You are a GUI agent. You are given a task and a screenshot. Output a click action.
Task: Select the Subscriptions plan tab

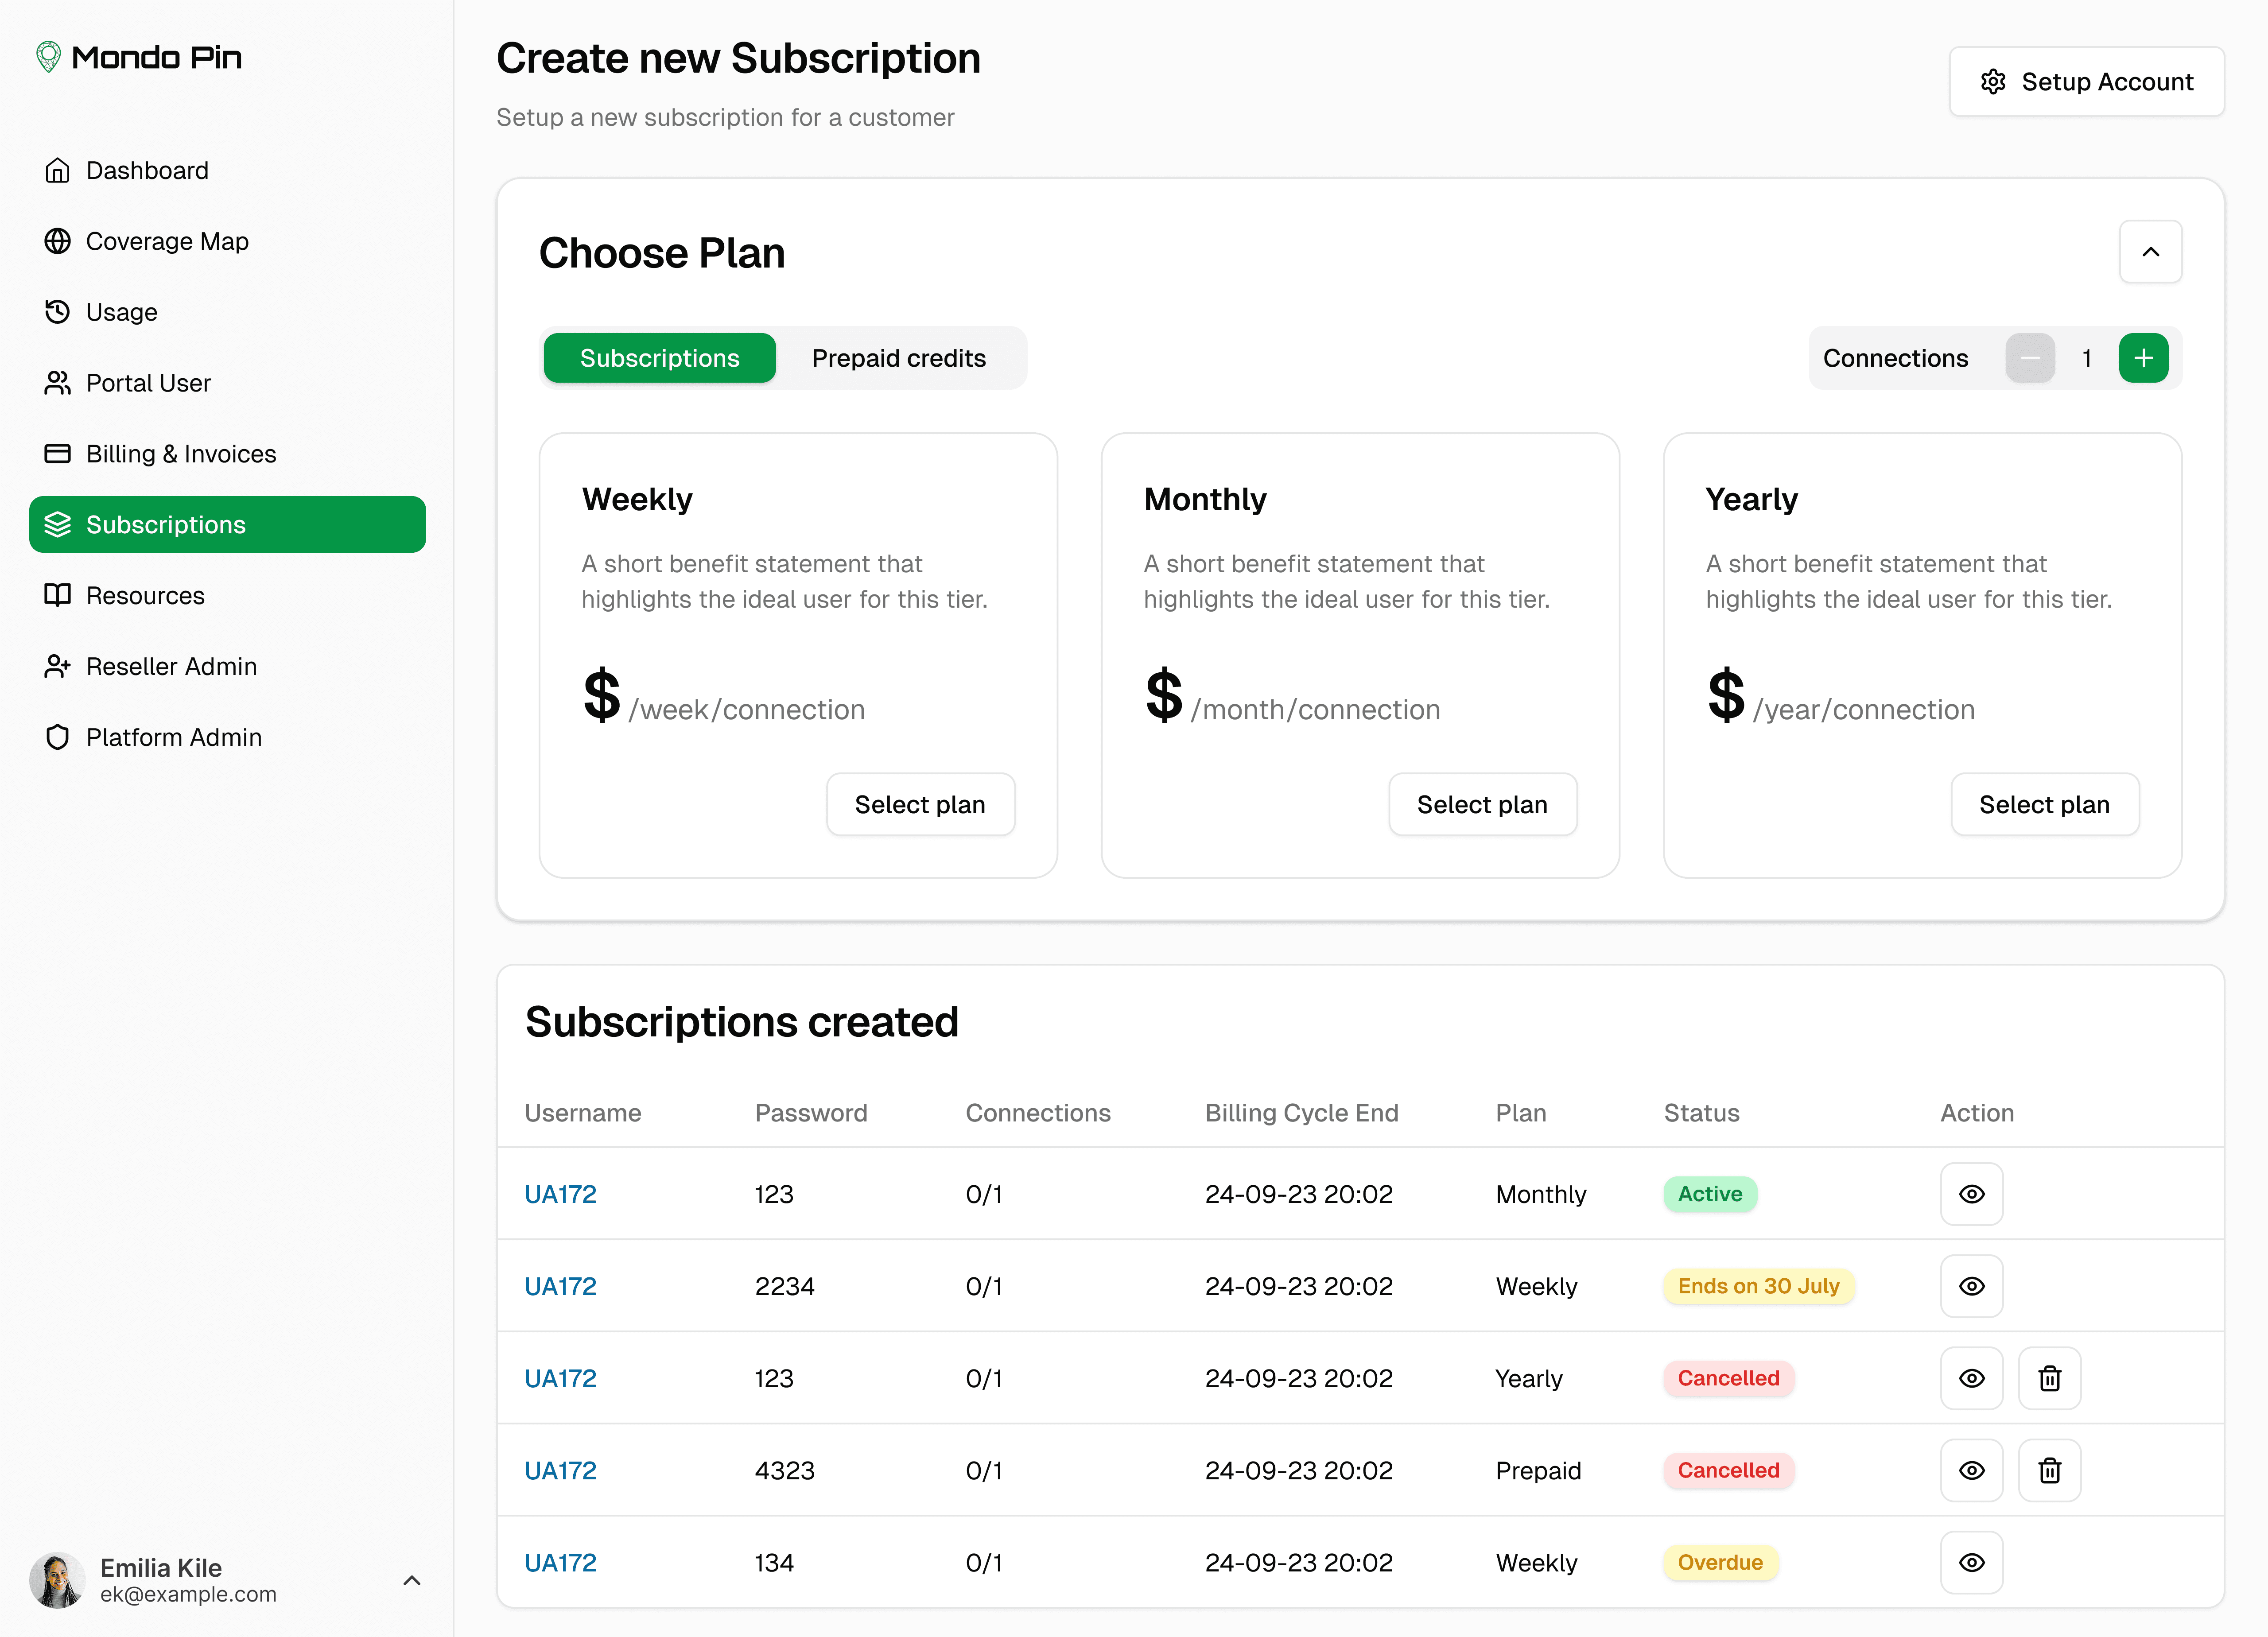[659, 358]
